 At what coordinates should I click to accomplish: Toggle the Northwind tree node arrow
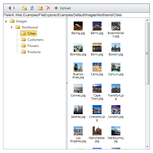pos(12,27)
